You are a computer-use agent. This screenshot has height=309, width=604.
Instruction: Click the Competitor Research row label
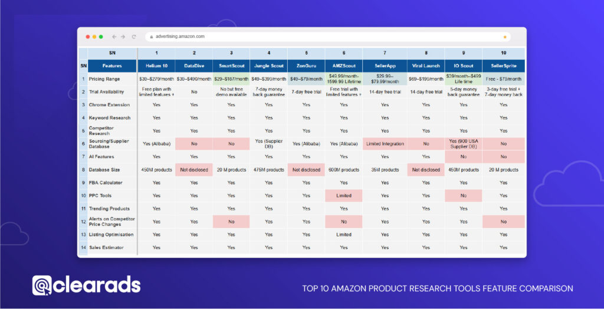(112, 130)
